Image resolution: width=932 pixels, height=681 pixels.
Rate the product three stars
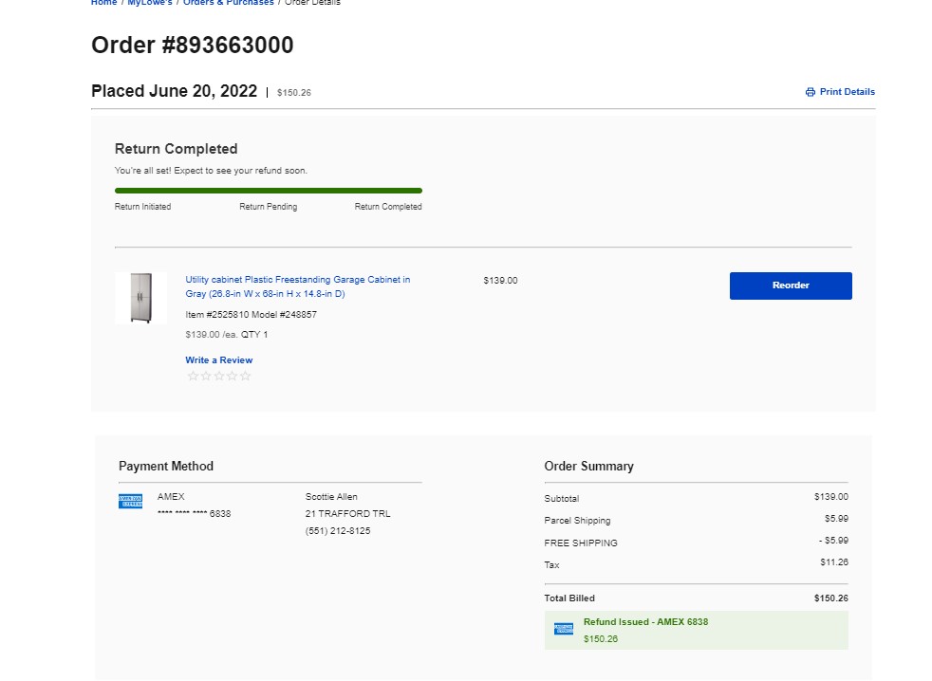218,377
